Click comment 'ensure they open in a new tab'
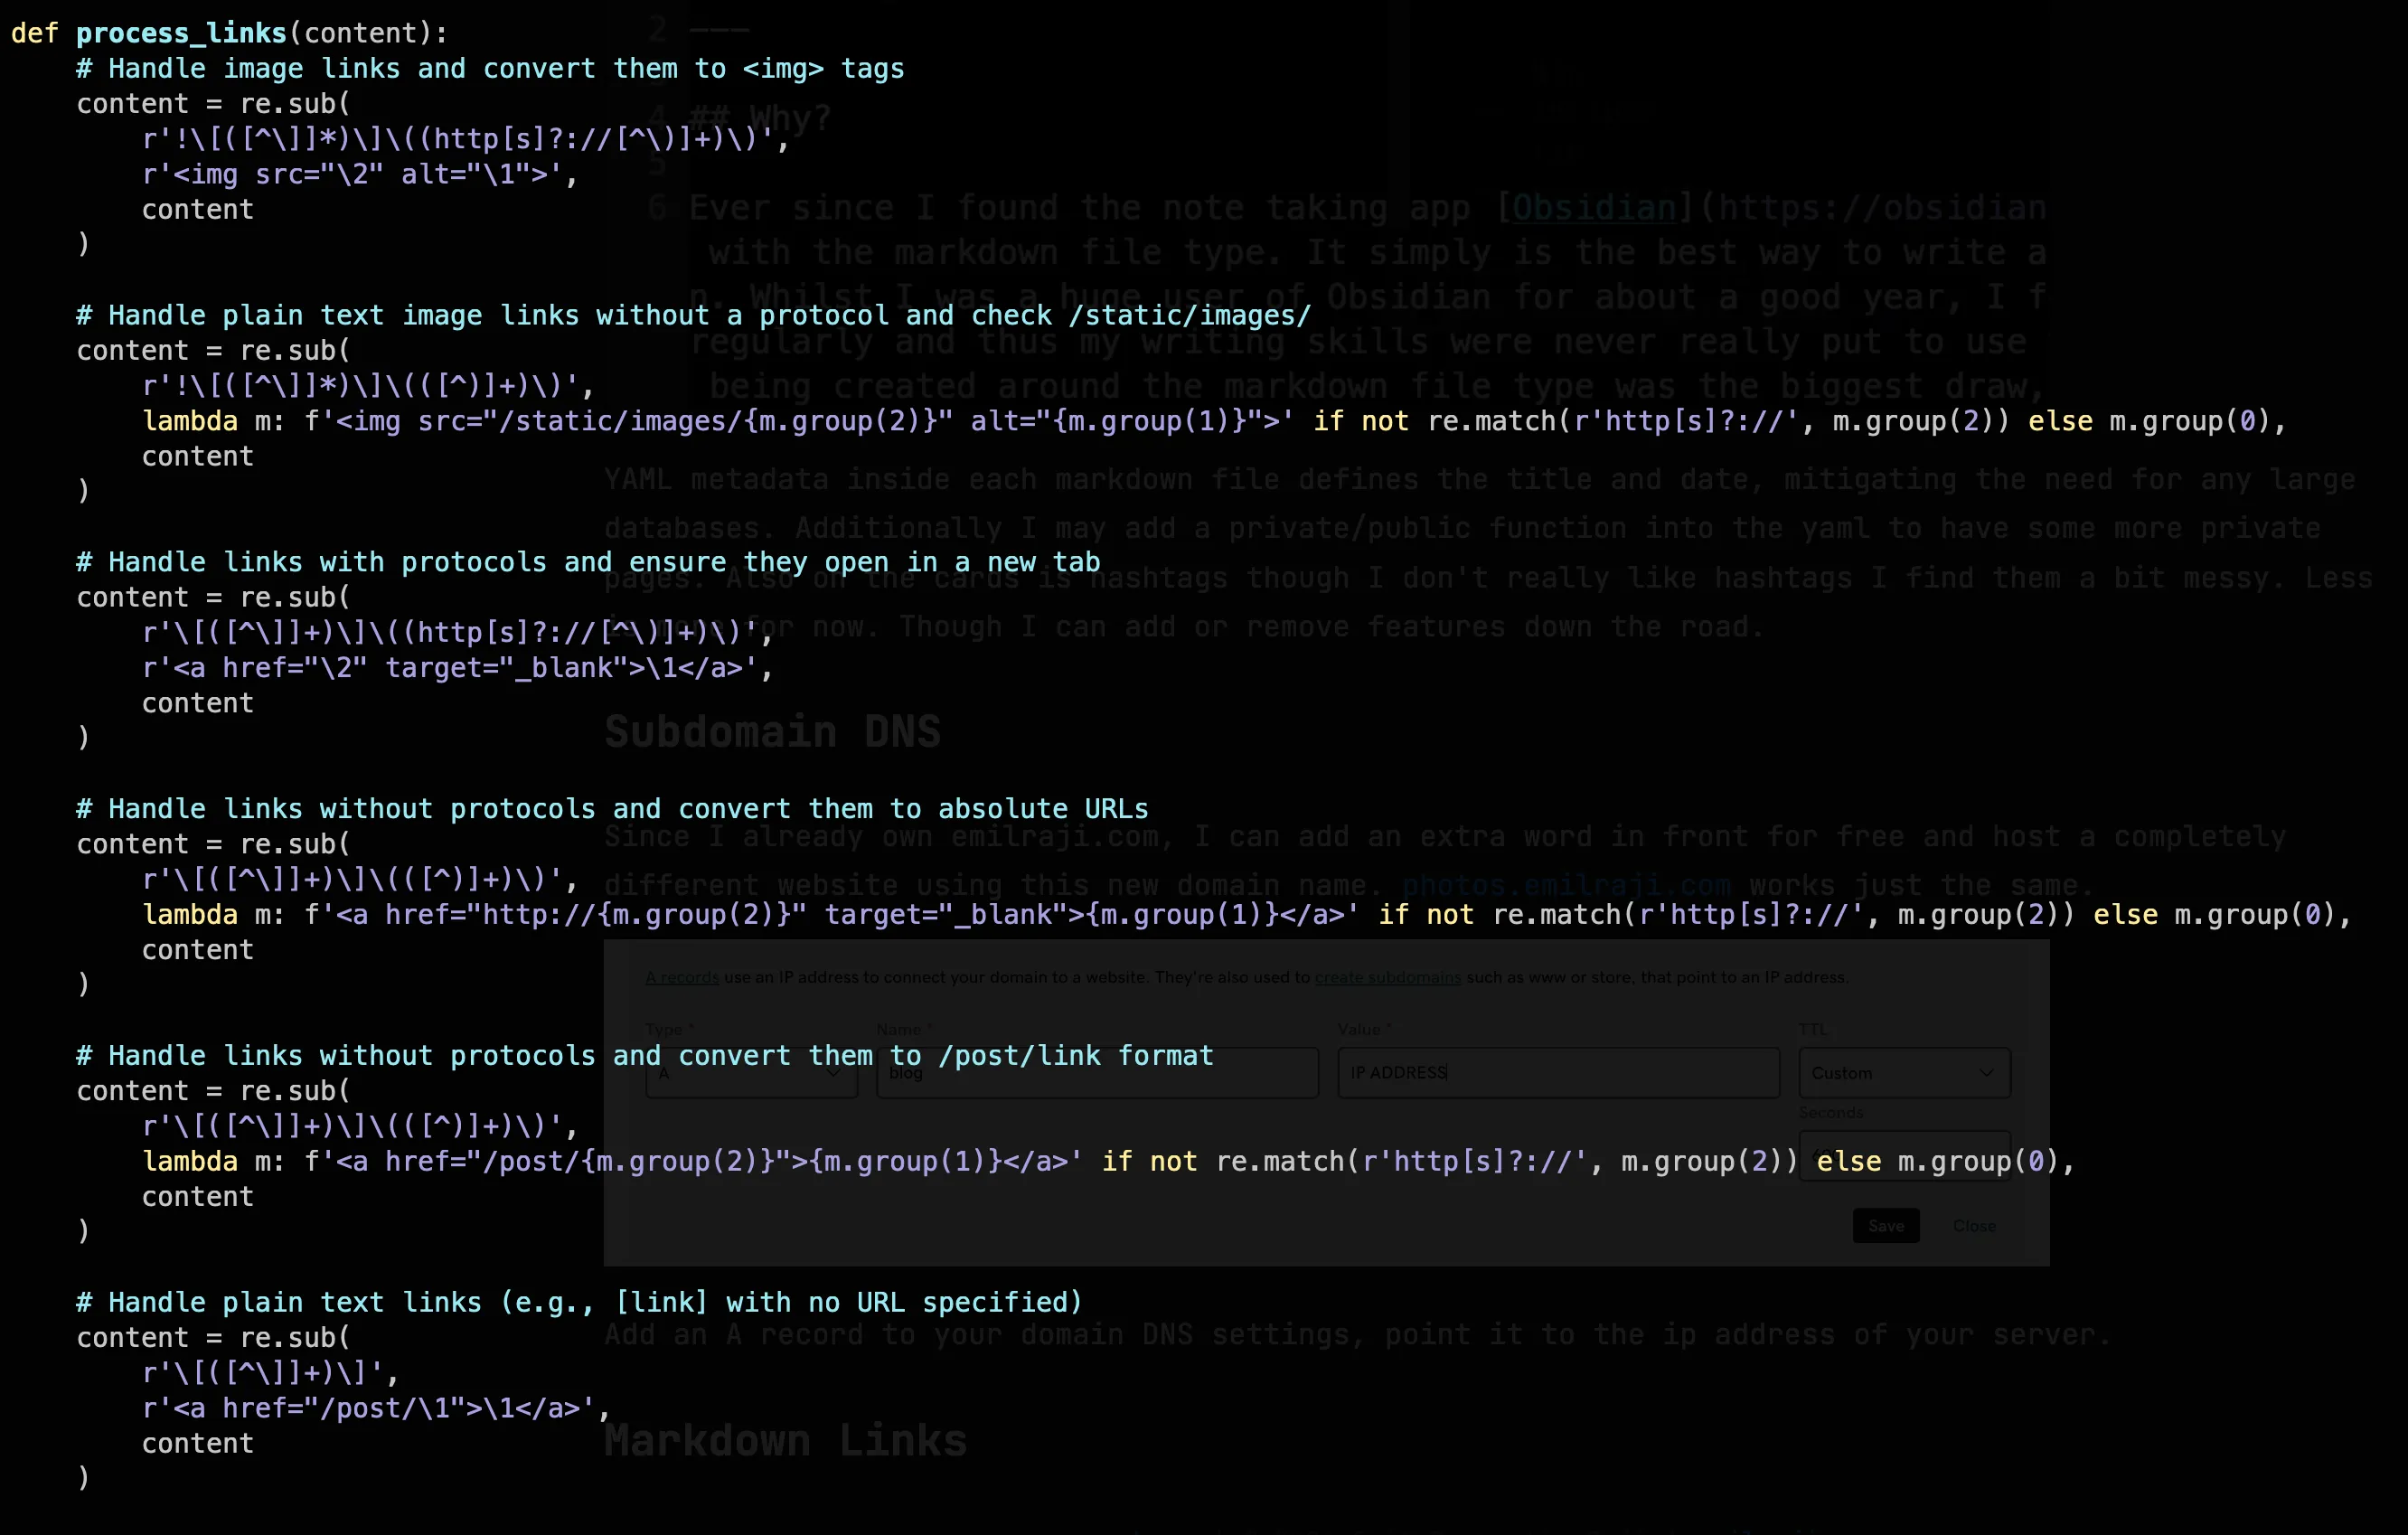This screenshot has height=1535, width=2408. click(588, 562)
